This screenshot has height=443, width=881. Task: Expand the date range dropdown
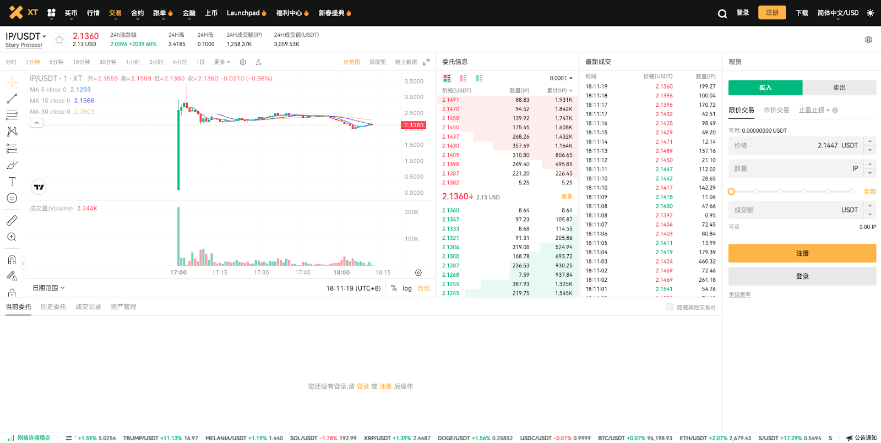pos(48,288)
